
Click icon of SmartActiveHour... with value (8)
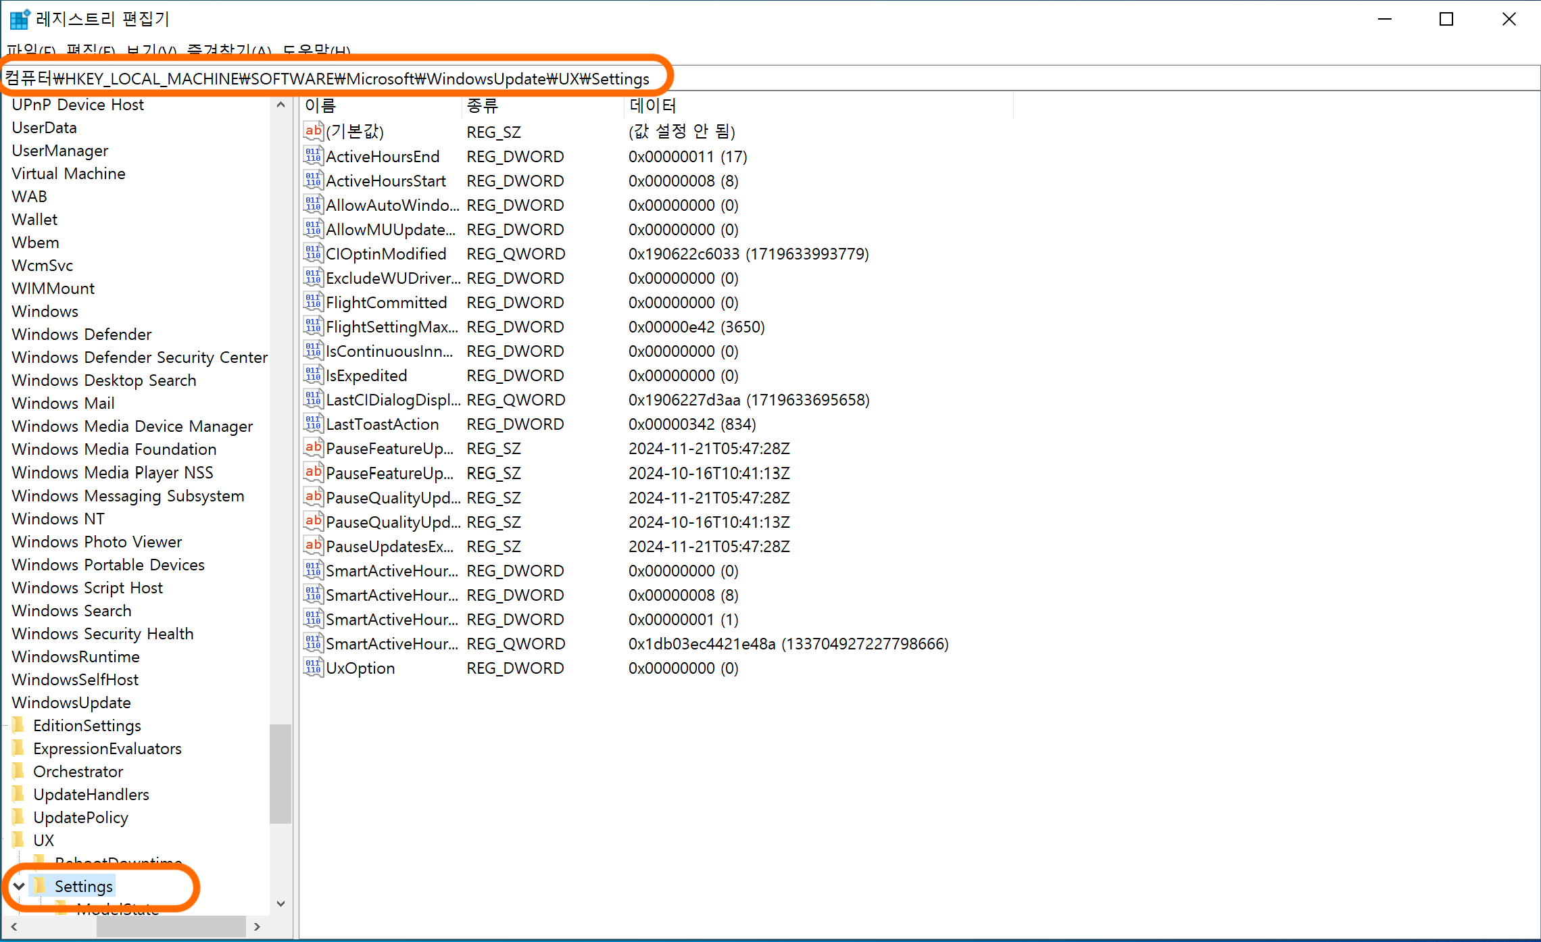tap(313, 594)
